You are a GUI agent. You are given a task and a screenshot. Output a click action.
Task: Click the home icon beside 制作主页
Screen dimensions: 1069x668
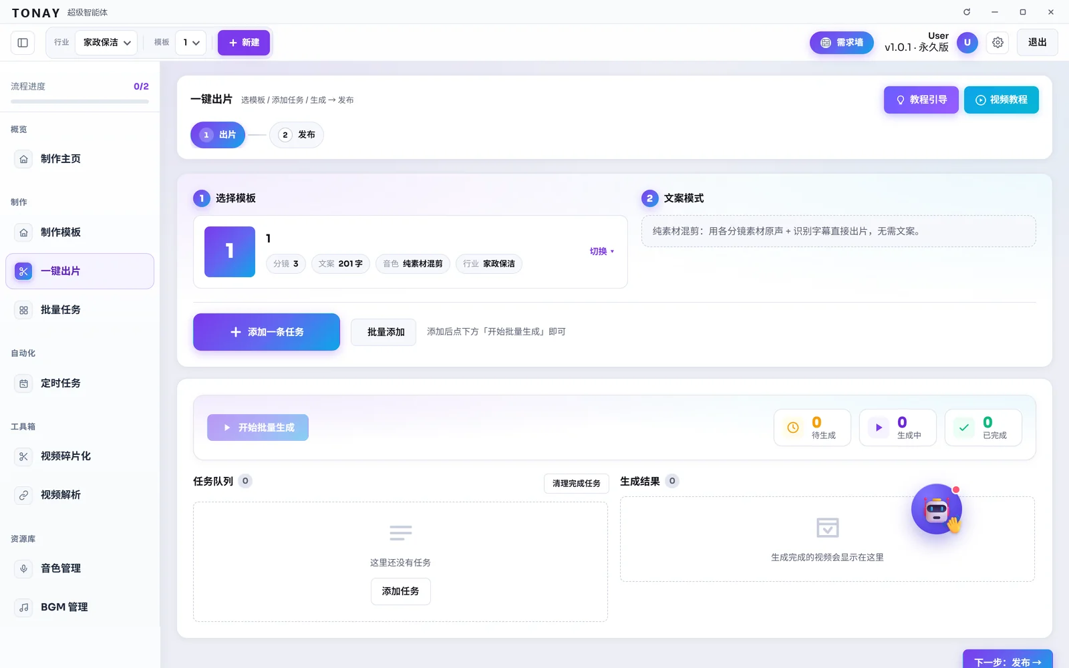(x=23, y=159)
